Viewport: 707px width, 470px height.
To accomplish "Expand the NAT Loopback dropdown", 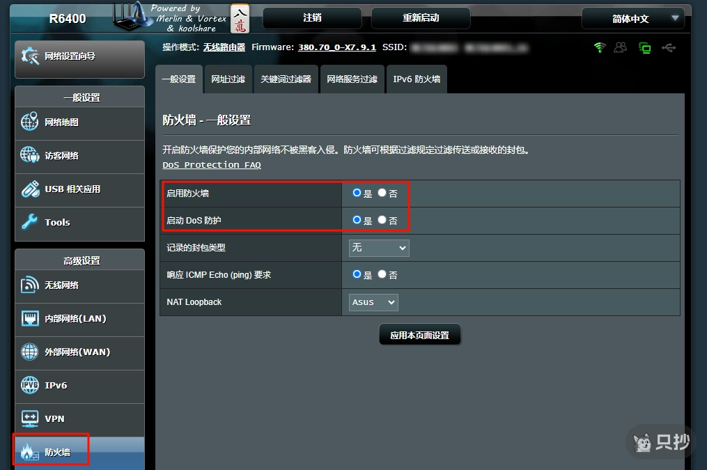I will point(373,302).
